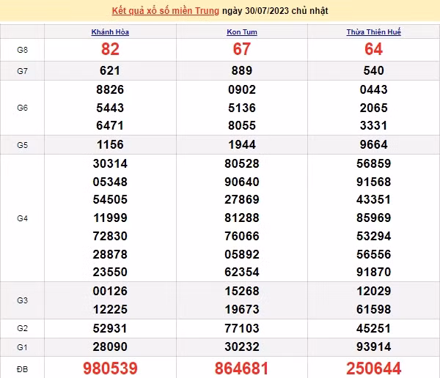Screen dimensions: 440x378
Task: Select the G1 number 93914
Action: 373,345
